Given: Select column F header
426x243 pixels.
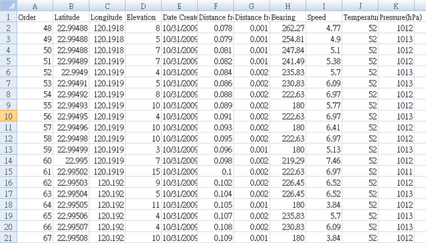Looking at the screenshot, I should 216,5.
